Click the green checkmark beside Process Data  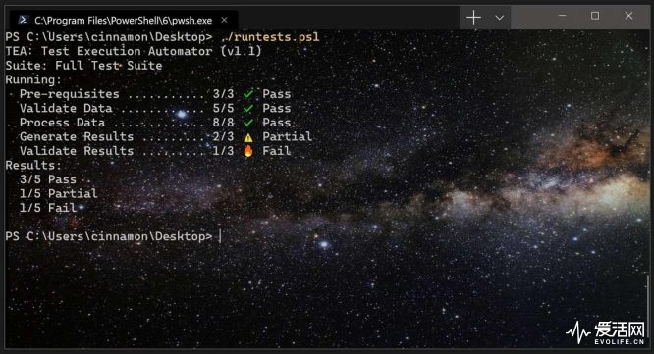pyautogui.click(x=248, y=123)
